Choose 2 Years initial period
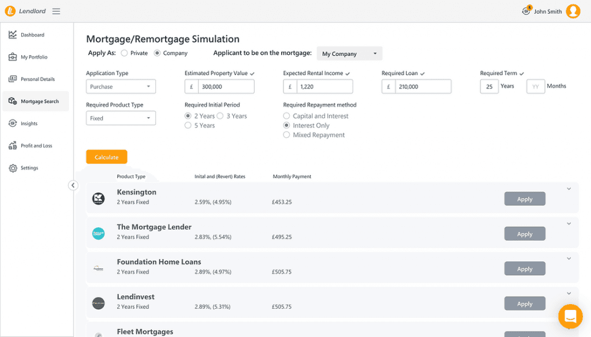This screenshot has height=337, width=591. point(188,116)
